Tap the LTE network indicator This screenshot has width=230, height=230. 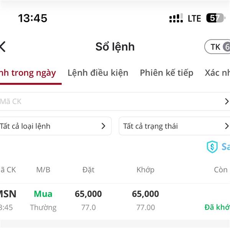coord(194,18)
